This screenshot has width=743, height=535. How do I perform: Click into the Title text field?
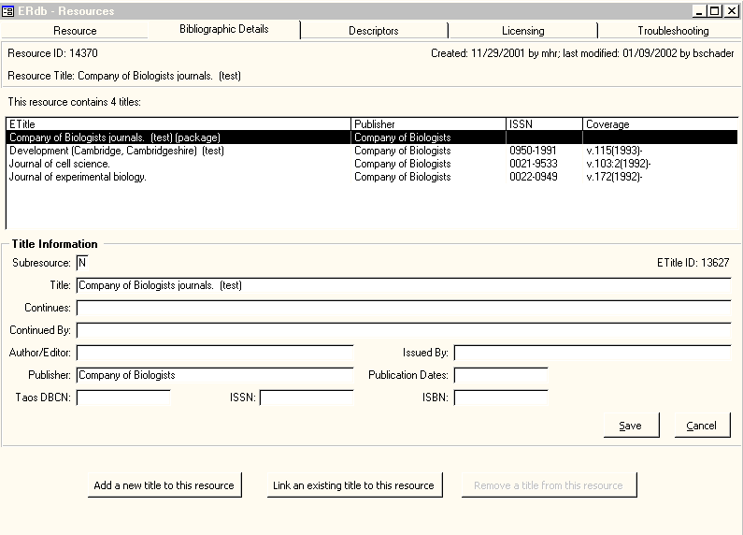point(402,285)
